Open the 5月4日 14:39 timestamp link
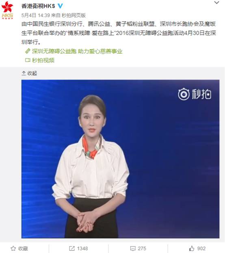The height and width of the screenshot is (253, 225). click(x=35, y=15)
